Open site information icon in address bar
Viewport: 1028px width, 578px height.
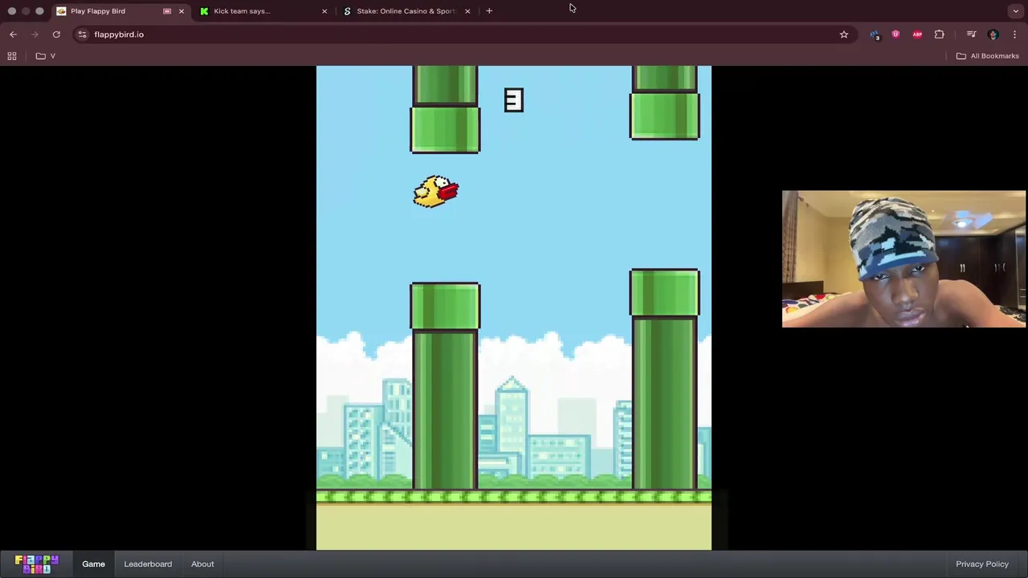click(x=83, y=35)
